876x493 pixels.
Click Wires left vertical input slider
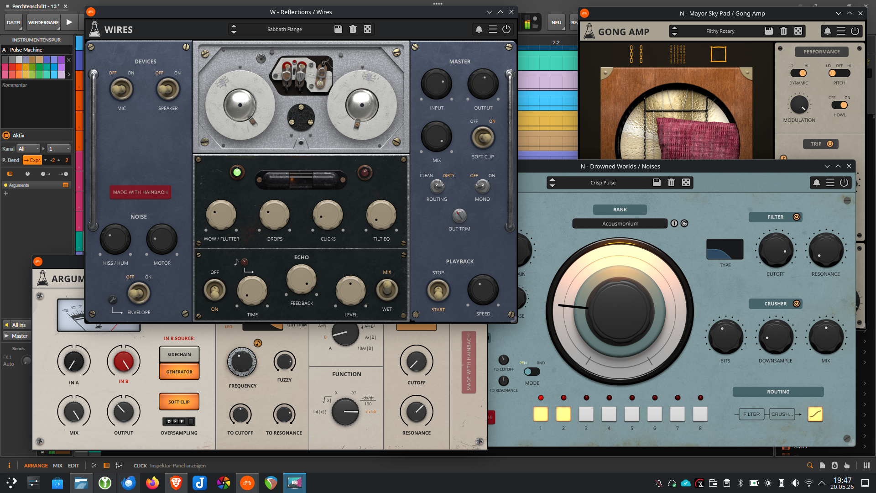tap(93, 151)
